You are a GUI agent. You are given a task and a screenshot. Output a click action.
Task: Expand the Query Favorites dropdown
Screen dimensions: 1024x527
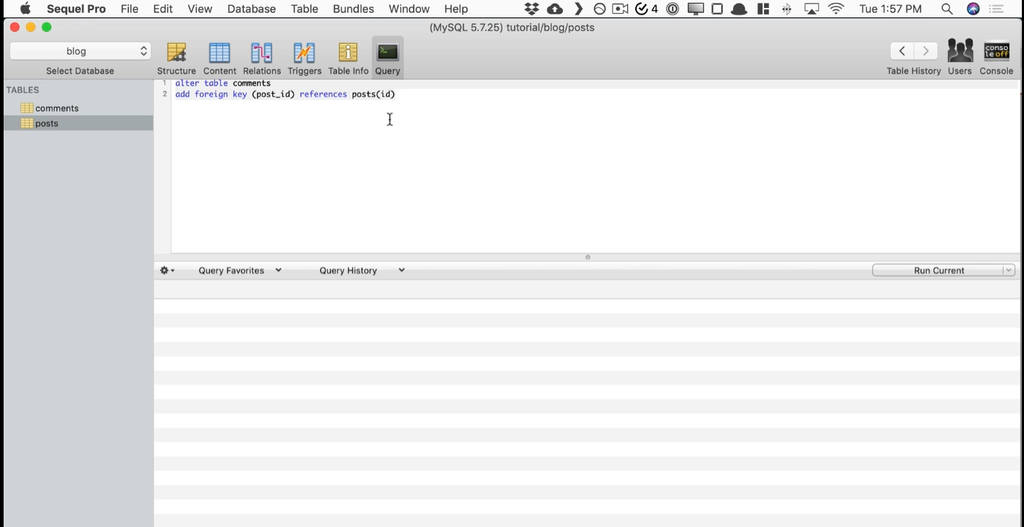pyautogui.click(x=240, y=270)
